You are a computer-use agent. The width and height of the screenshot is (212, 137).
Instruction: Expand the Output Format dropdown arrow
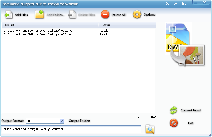[x=62, y=121]
